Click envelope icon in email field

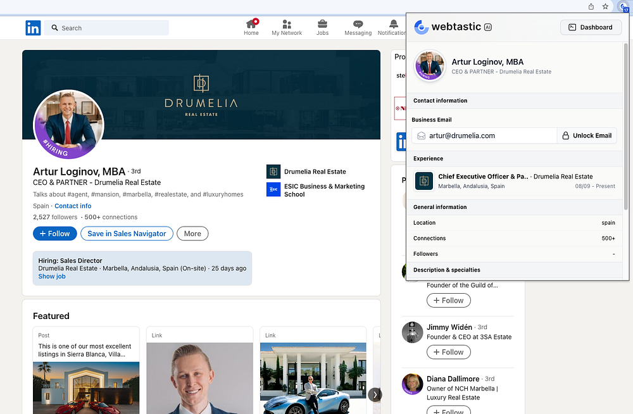(x=421, y=135)
